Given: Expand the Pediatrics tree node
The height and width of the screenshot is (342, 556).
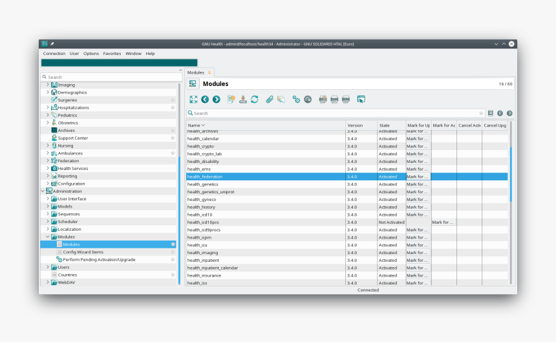Looking at the screenshot, I should click(x=48, y=115).
